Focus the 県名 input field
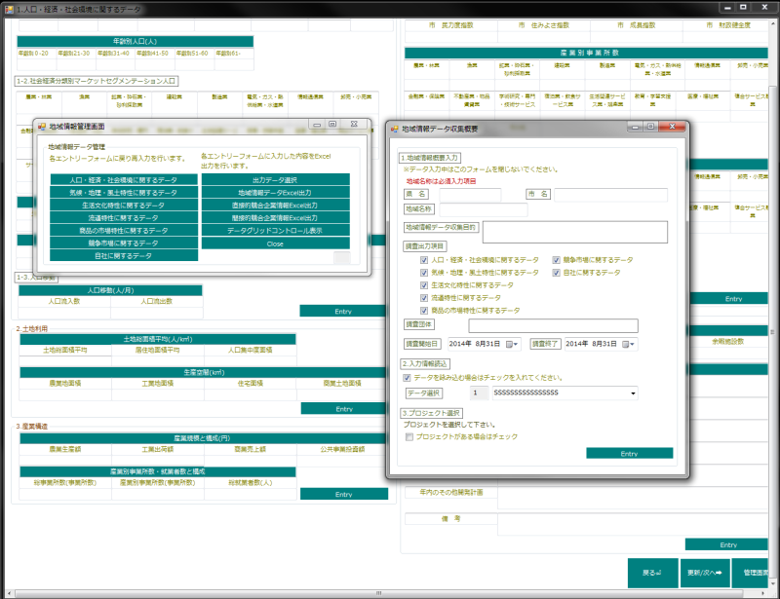Image resolution: width=780 pixels, height=599 pixels. [x=470, y=195]
